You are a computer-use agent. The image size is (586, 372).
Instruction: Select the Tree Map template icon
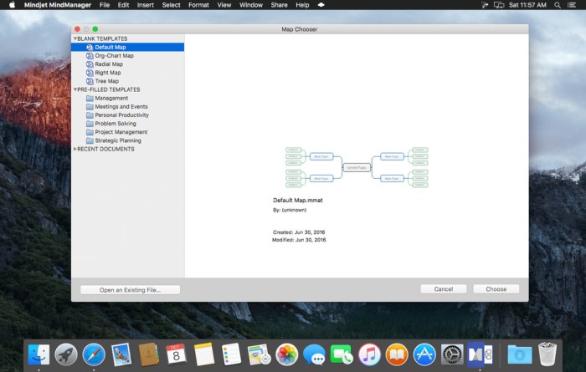89,81
